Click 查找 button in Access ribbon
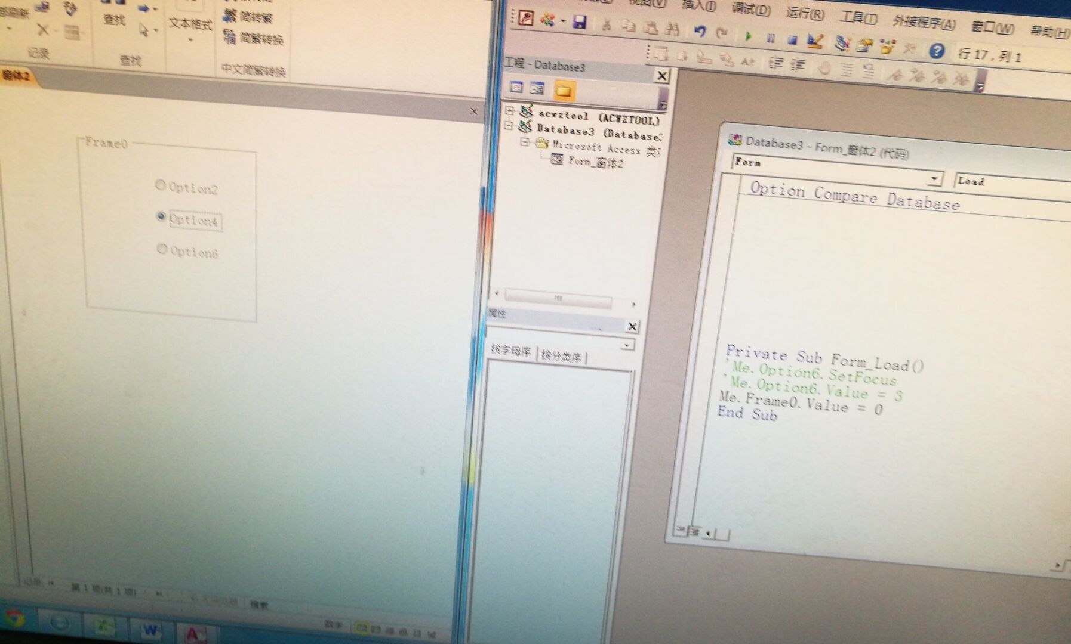1071x644 pixels. (114, 19)
